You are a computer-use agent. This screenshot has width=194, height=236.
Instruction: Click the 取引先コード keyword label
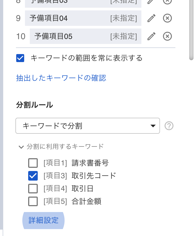(x=94, y=176)
